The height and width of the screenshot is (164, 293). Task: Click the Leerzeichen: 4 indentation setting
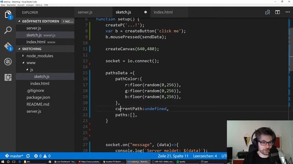pos(205,156)
